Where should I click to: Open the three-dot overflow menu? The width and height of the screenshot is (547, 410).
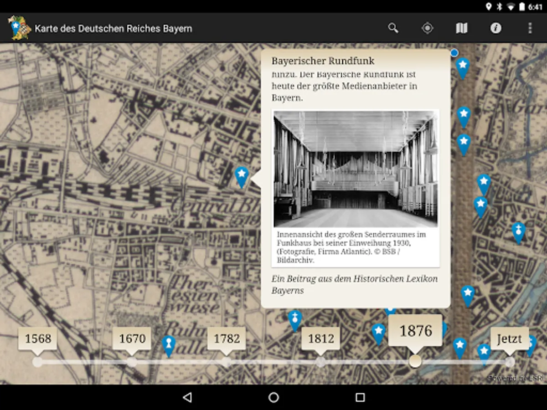point(530,28)
